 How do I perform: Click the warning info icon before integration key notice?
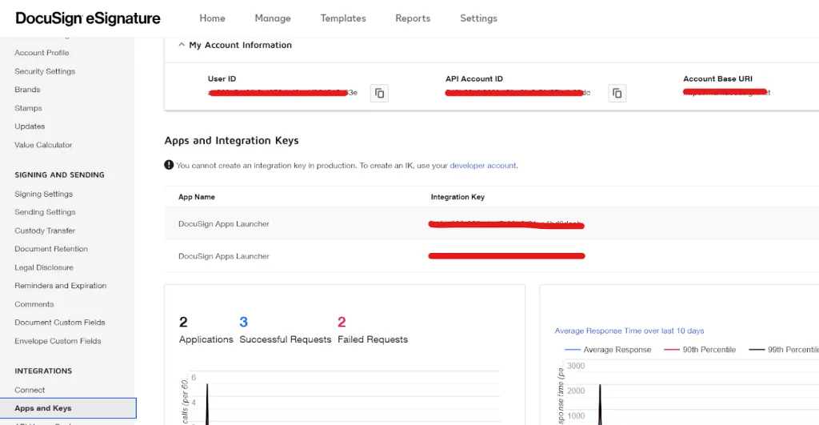click(169, 165)
